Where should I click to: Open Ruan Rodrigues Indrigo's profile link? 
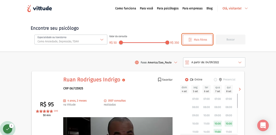92,80
